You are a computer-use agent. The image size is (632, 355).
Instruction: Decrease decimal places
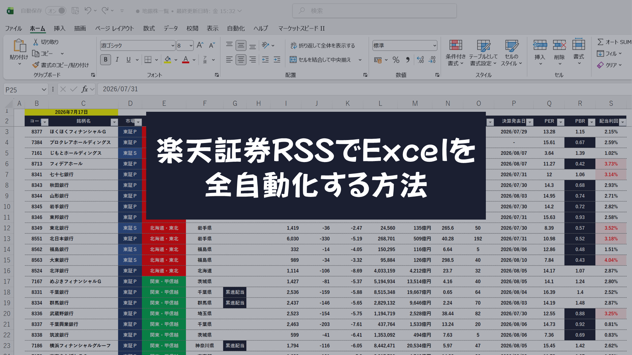tap(432, 60)
